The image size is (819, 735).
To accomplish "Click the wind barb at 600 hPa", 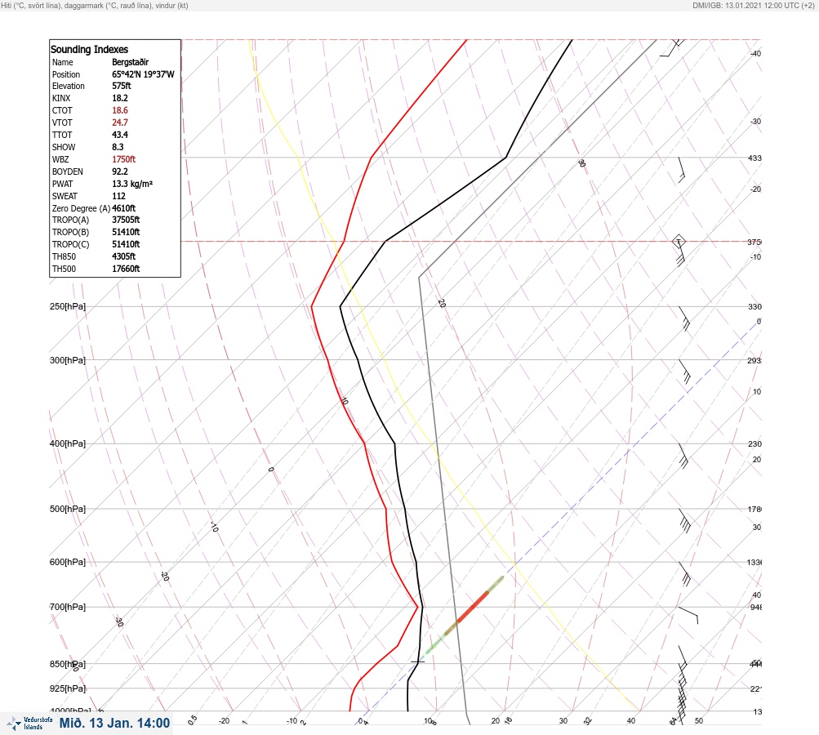I will (x=685, y=573).
